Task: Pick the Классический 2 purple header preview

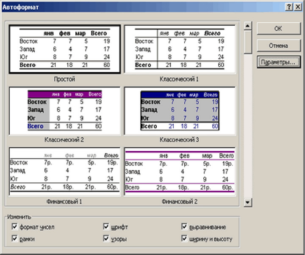Action: (x=65, y=111)
